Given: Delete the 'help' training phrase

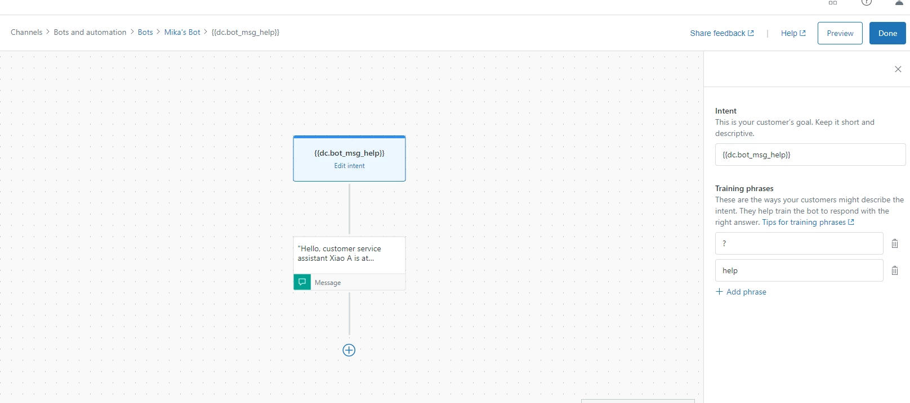Looking at the screenshot, I should [x=895, y=270].
